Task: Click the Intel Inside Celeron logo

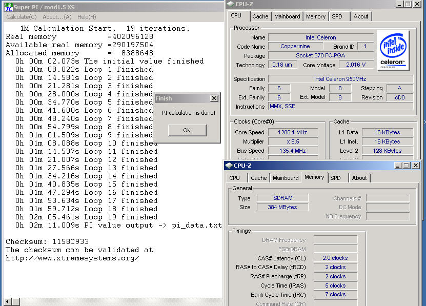Action: [x=393, y=50]
